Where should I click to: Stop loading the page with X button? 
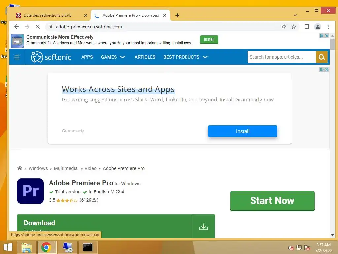pos(38,27)
